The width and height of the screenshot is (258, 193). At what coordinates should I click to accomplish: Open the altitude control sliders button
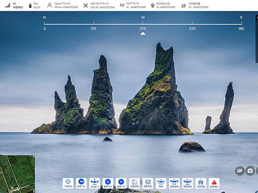point(148,183)
